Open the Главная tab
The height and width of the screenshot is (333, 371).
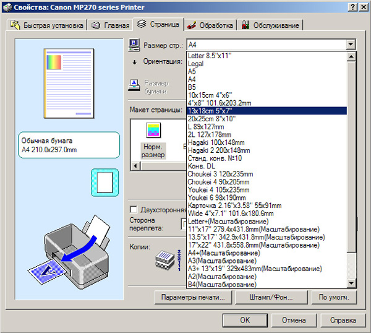click(x=110, y=25)
